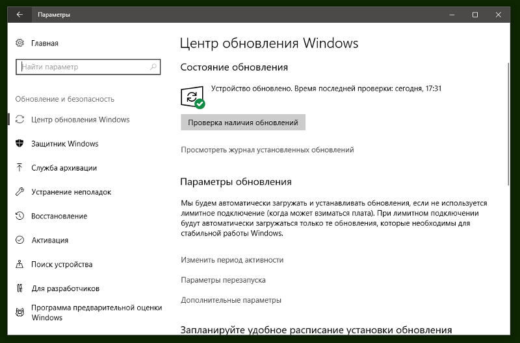The image size is (520, 343).
Task: Open Изменить период активности link
Action: tap(232, 260)
